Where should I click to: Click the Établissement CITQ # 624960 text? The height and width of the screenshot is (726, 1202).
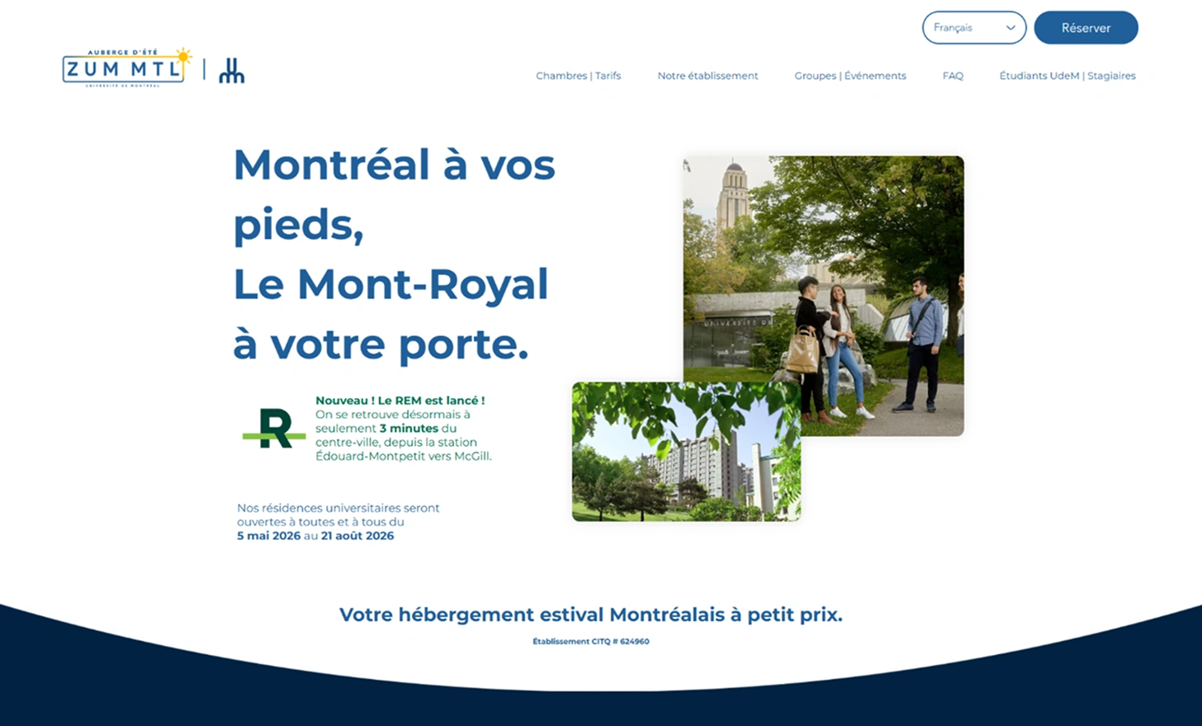[591, 641]
